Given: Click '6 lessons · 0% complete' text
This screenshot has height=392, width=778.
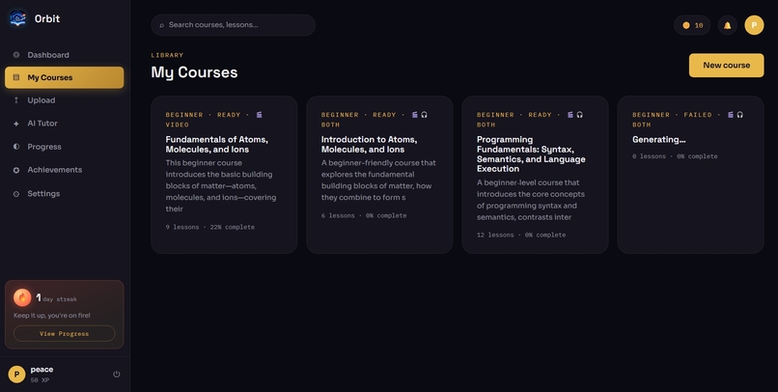Looking at the screenshot, I should tap(364, 216).
